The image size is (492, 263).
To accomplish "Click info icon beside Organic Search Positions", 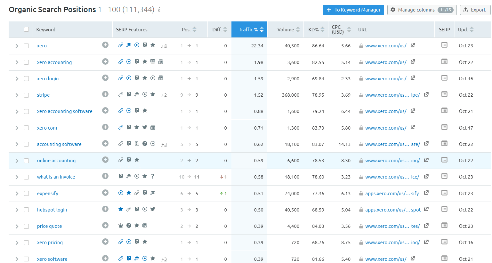I will 159,10.
